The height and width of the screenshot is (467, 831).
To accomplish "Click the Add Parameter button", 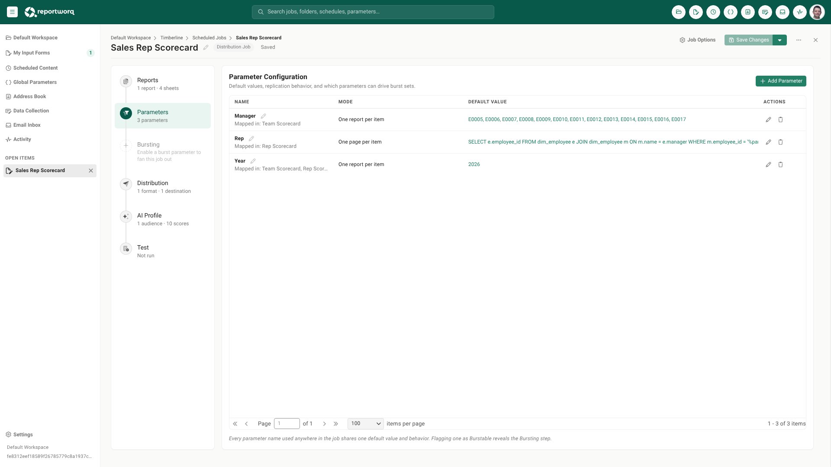I will point(781,81).
